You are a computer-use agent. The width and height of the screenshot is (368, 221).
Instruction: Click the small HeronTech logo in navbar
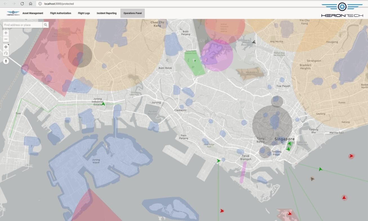tap(13, 13)
